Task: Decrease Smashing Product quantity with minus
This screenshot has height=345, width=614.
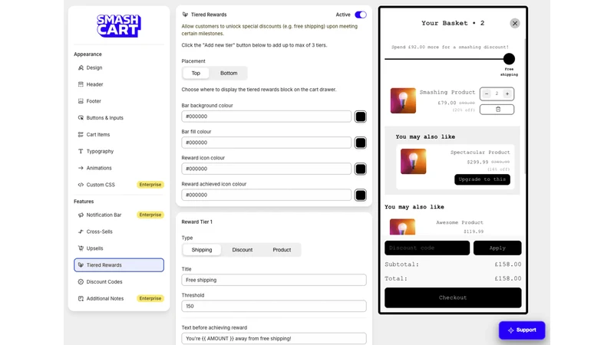Action: 487,94
